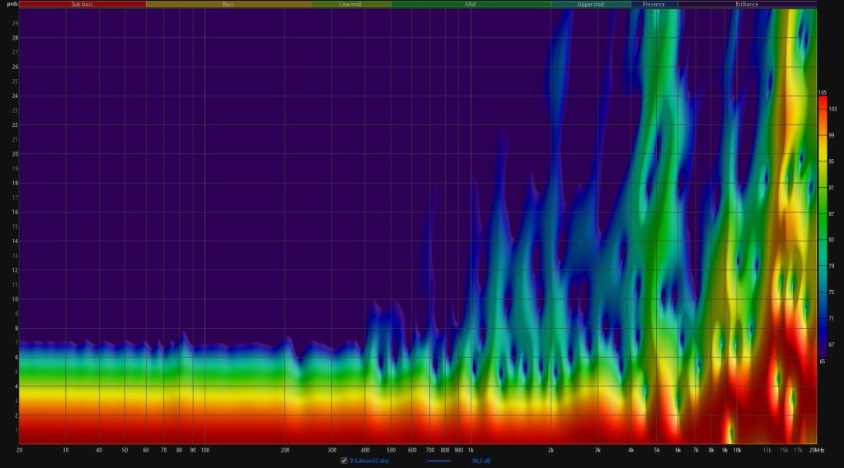Click the prds axis unit label

[12, 4]
